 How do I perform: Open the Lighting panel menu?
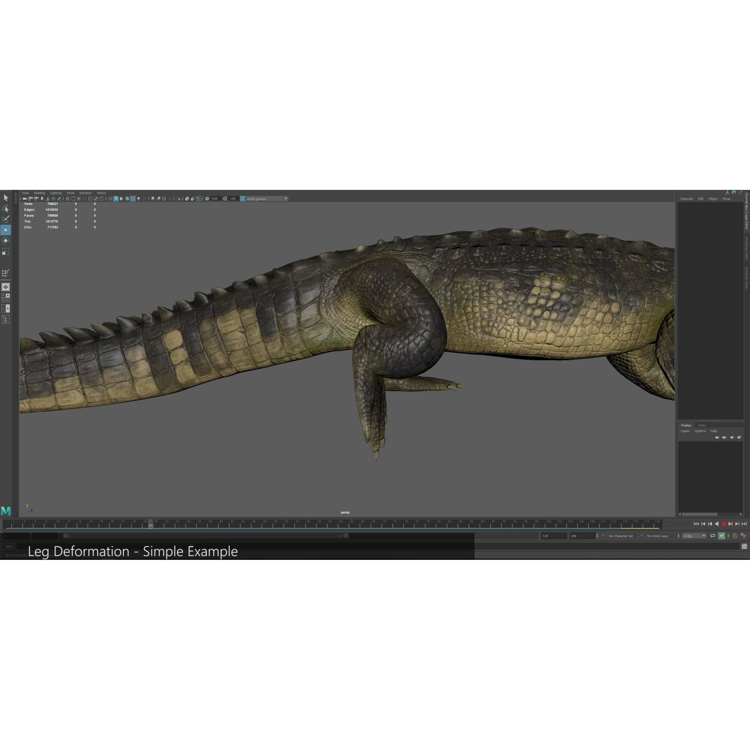coord(56,193)
